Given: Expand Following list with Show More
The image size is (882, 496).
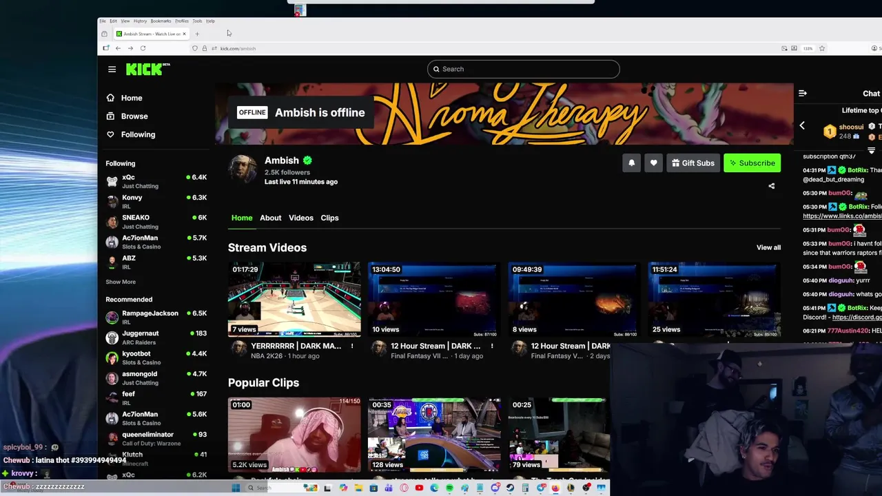Looking at the screenshot, I should 121,282.
